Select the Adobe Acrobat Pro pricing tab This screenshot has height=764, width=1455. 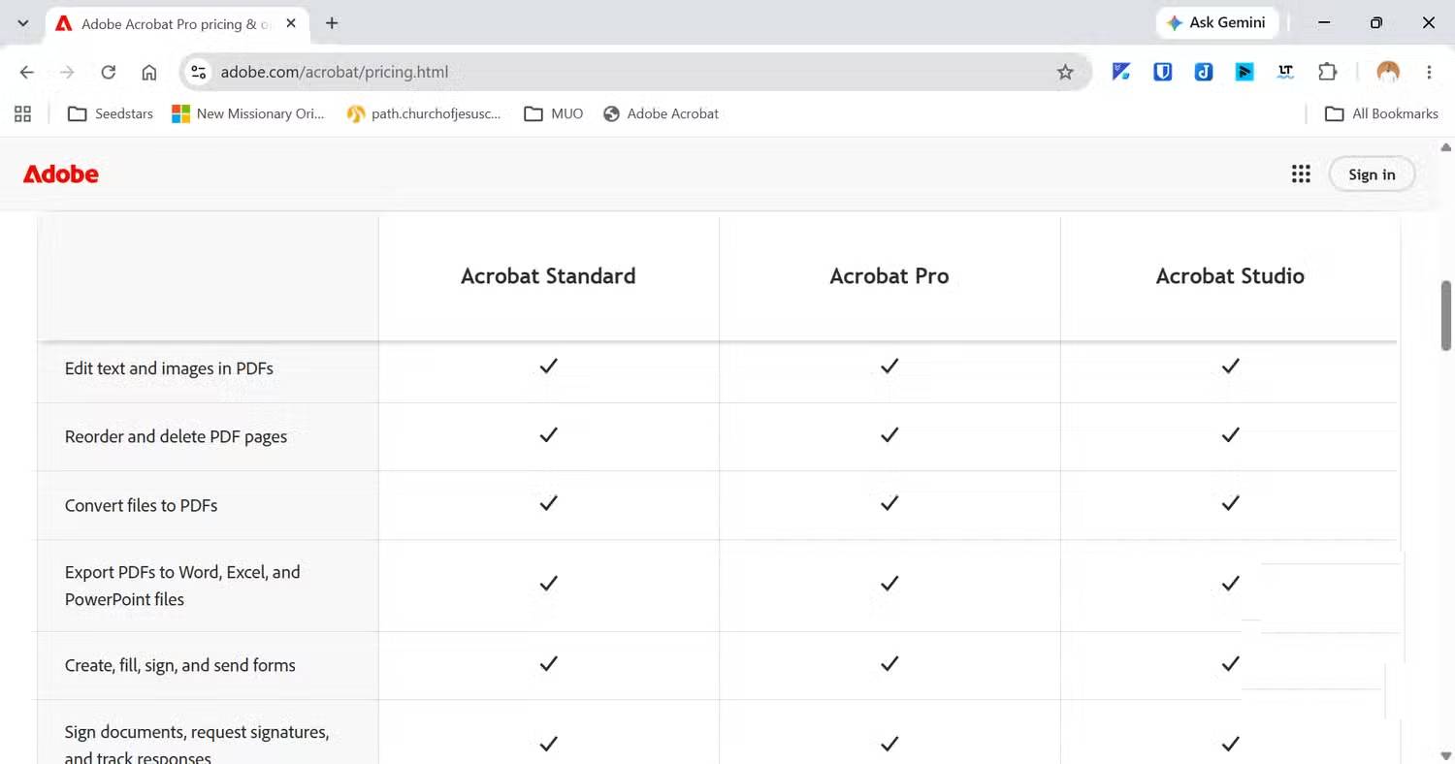[x=177, y=23]
